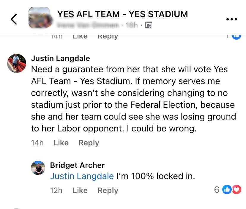Viewport: 246px width, 209px height.
Task: Reply to Justin Langdale's comment
Action: tap(88, 143)
